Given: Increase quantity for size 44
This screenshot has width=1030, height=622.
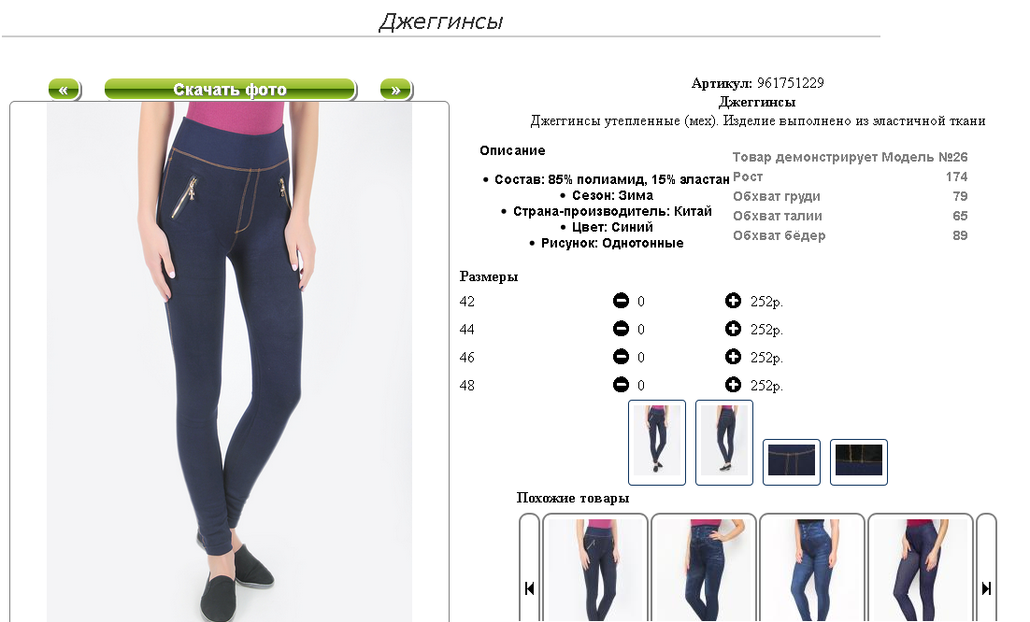Looking at the screenshot, I should (x=733, y=329).
